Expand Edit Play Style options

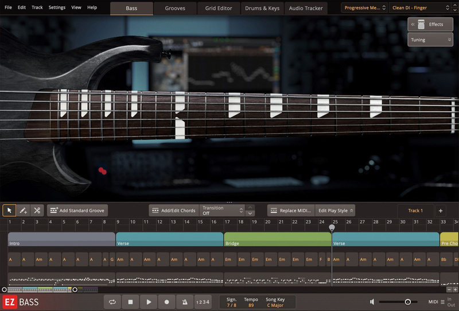335,211
